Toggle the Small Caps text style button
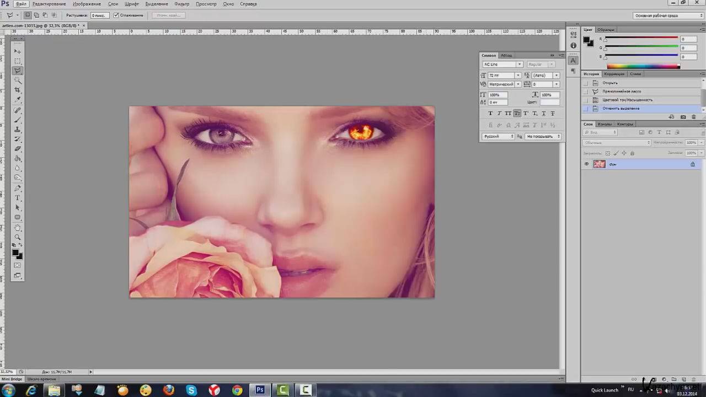This screenshot has height=397, width=706. coord(517,113)
